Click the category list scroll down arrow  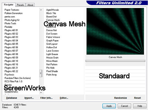pyautogui.click(x=41, y=93)
